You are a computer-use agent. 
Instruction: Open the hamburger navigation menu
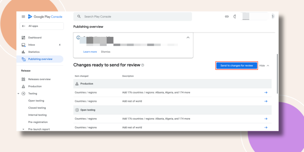(x=23, y=17)
